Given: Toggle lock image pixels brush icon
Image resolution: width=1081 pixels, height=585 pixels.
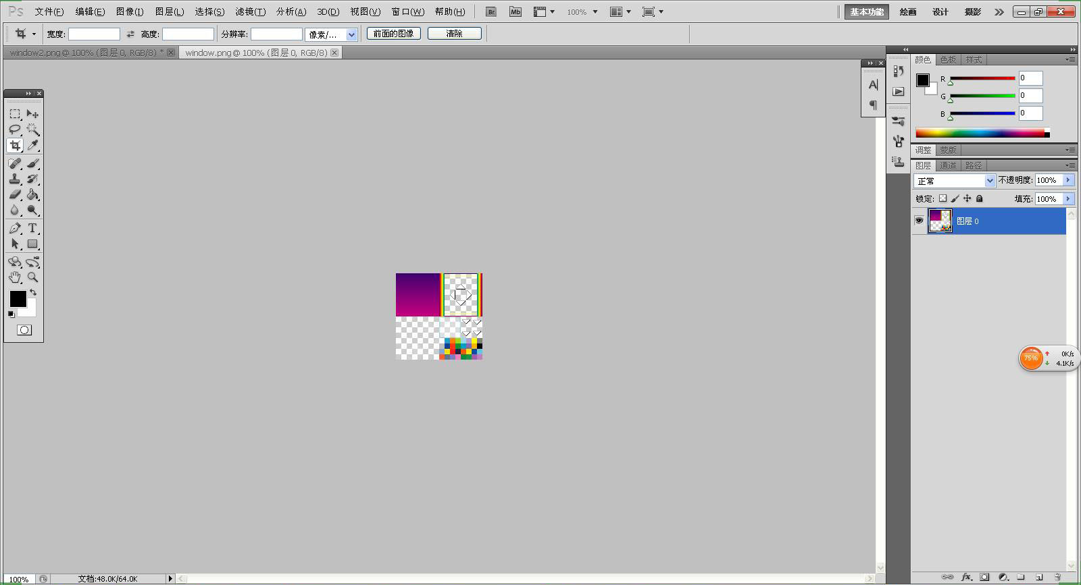Looking at the screenshot, I should pos(955,198).
